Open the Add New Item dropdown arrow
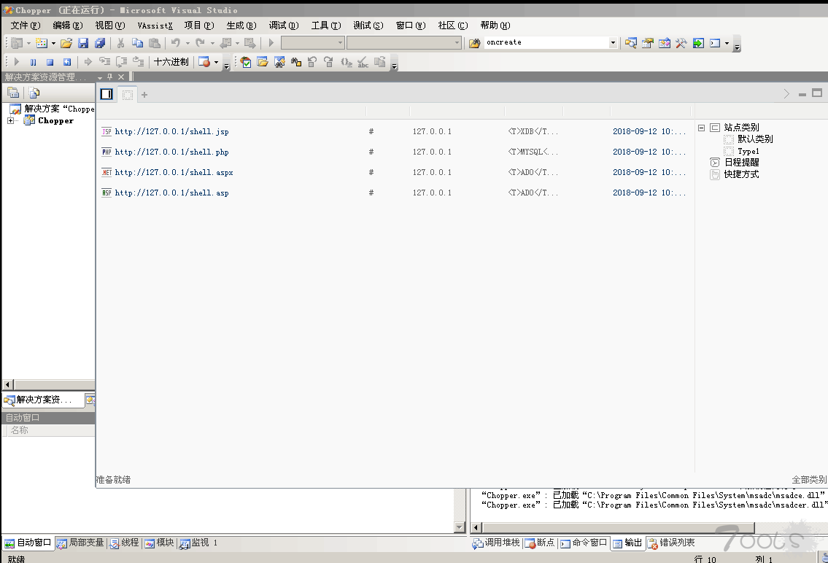The height and width of the screenshot is (563, 828). pyautogui.click(x=53, y=43)
